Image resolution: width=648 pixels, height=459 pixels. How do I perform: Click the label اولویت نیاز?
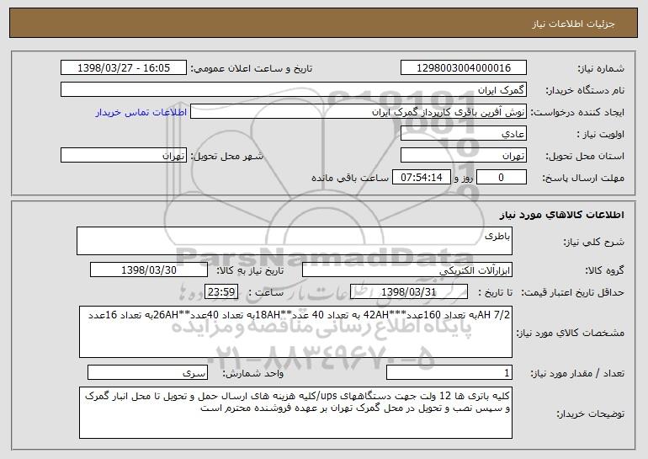point(601,134)
